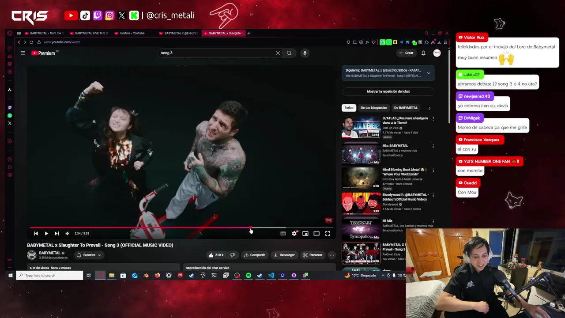Screen dimensions: 565x318
Task: Reload the current page
Action: [31, 42]
